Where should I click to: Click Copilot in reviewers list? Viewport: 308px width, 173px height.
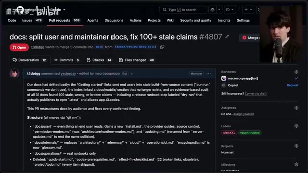(x=233, y=86)
